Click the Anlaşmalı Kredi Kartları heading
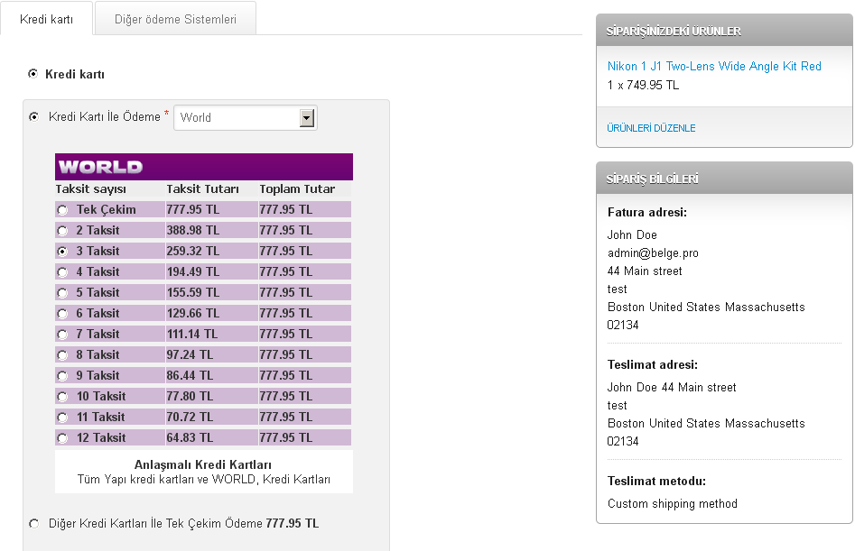The image size is (855, 551). point(203,464)
